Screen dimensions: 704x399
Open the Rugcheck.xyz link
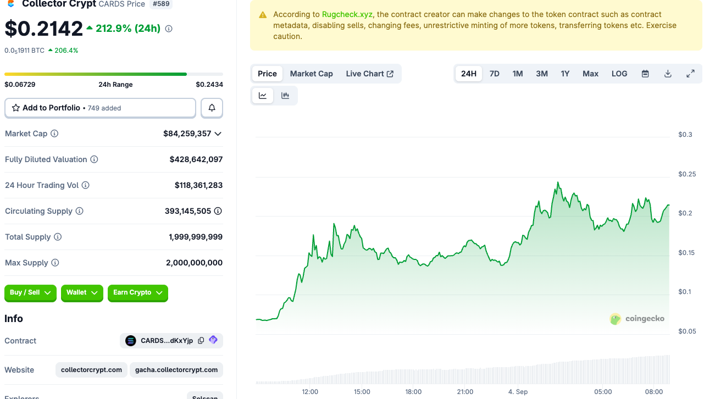click(347, 14)
